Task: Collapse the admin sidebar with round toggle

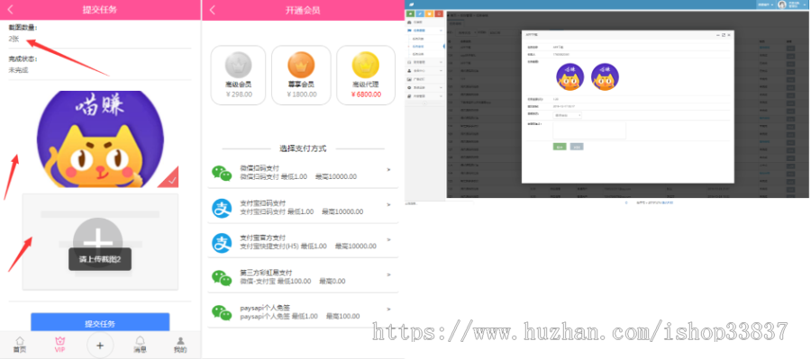Action: (424, 103)
